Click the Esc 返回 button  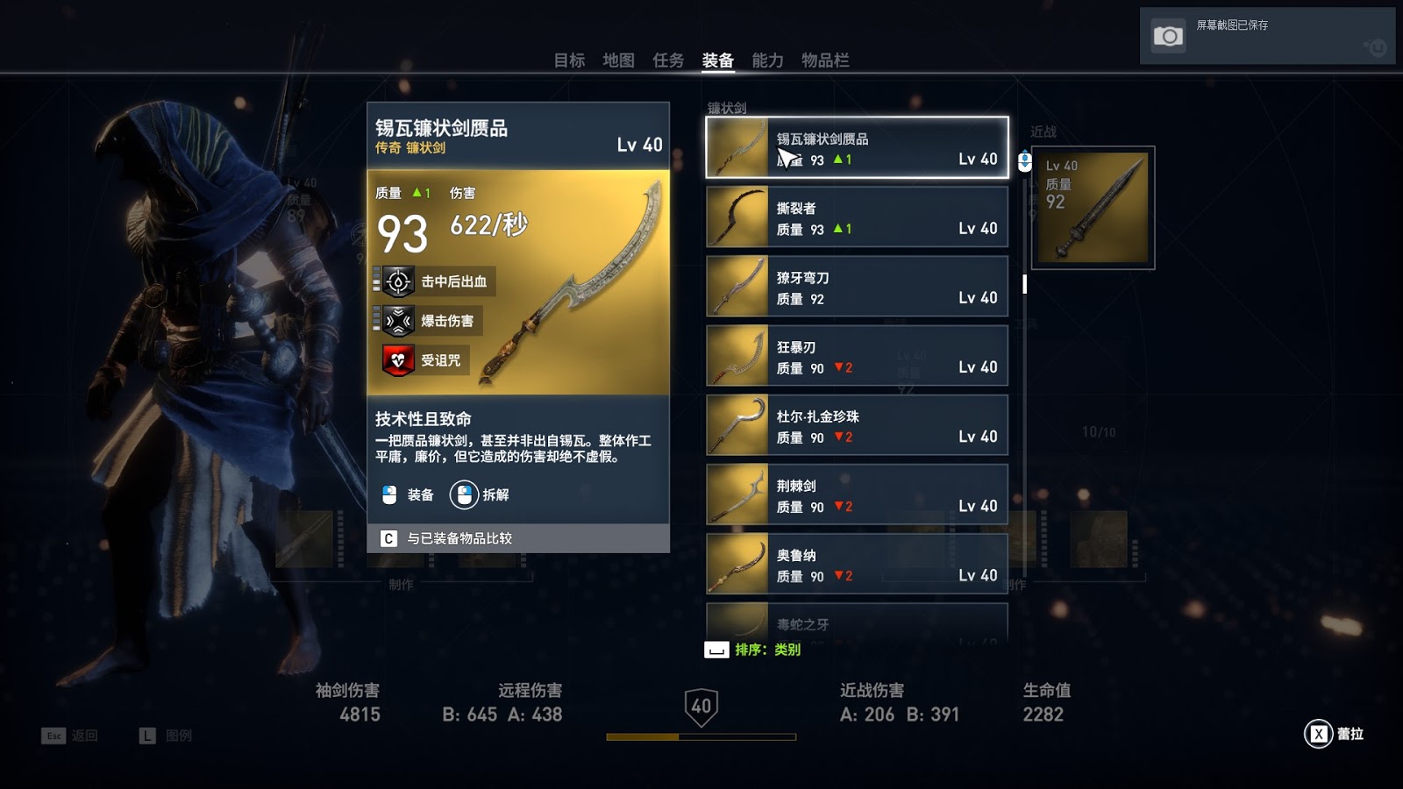[x=69, y=736]
